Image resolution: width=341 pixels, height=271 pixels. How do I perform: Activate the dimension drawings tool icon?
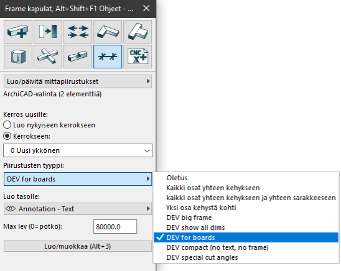(x=108, y=57)
